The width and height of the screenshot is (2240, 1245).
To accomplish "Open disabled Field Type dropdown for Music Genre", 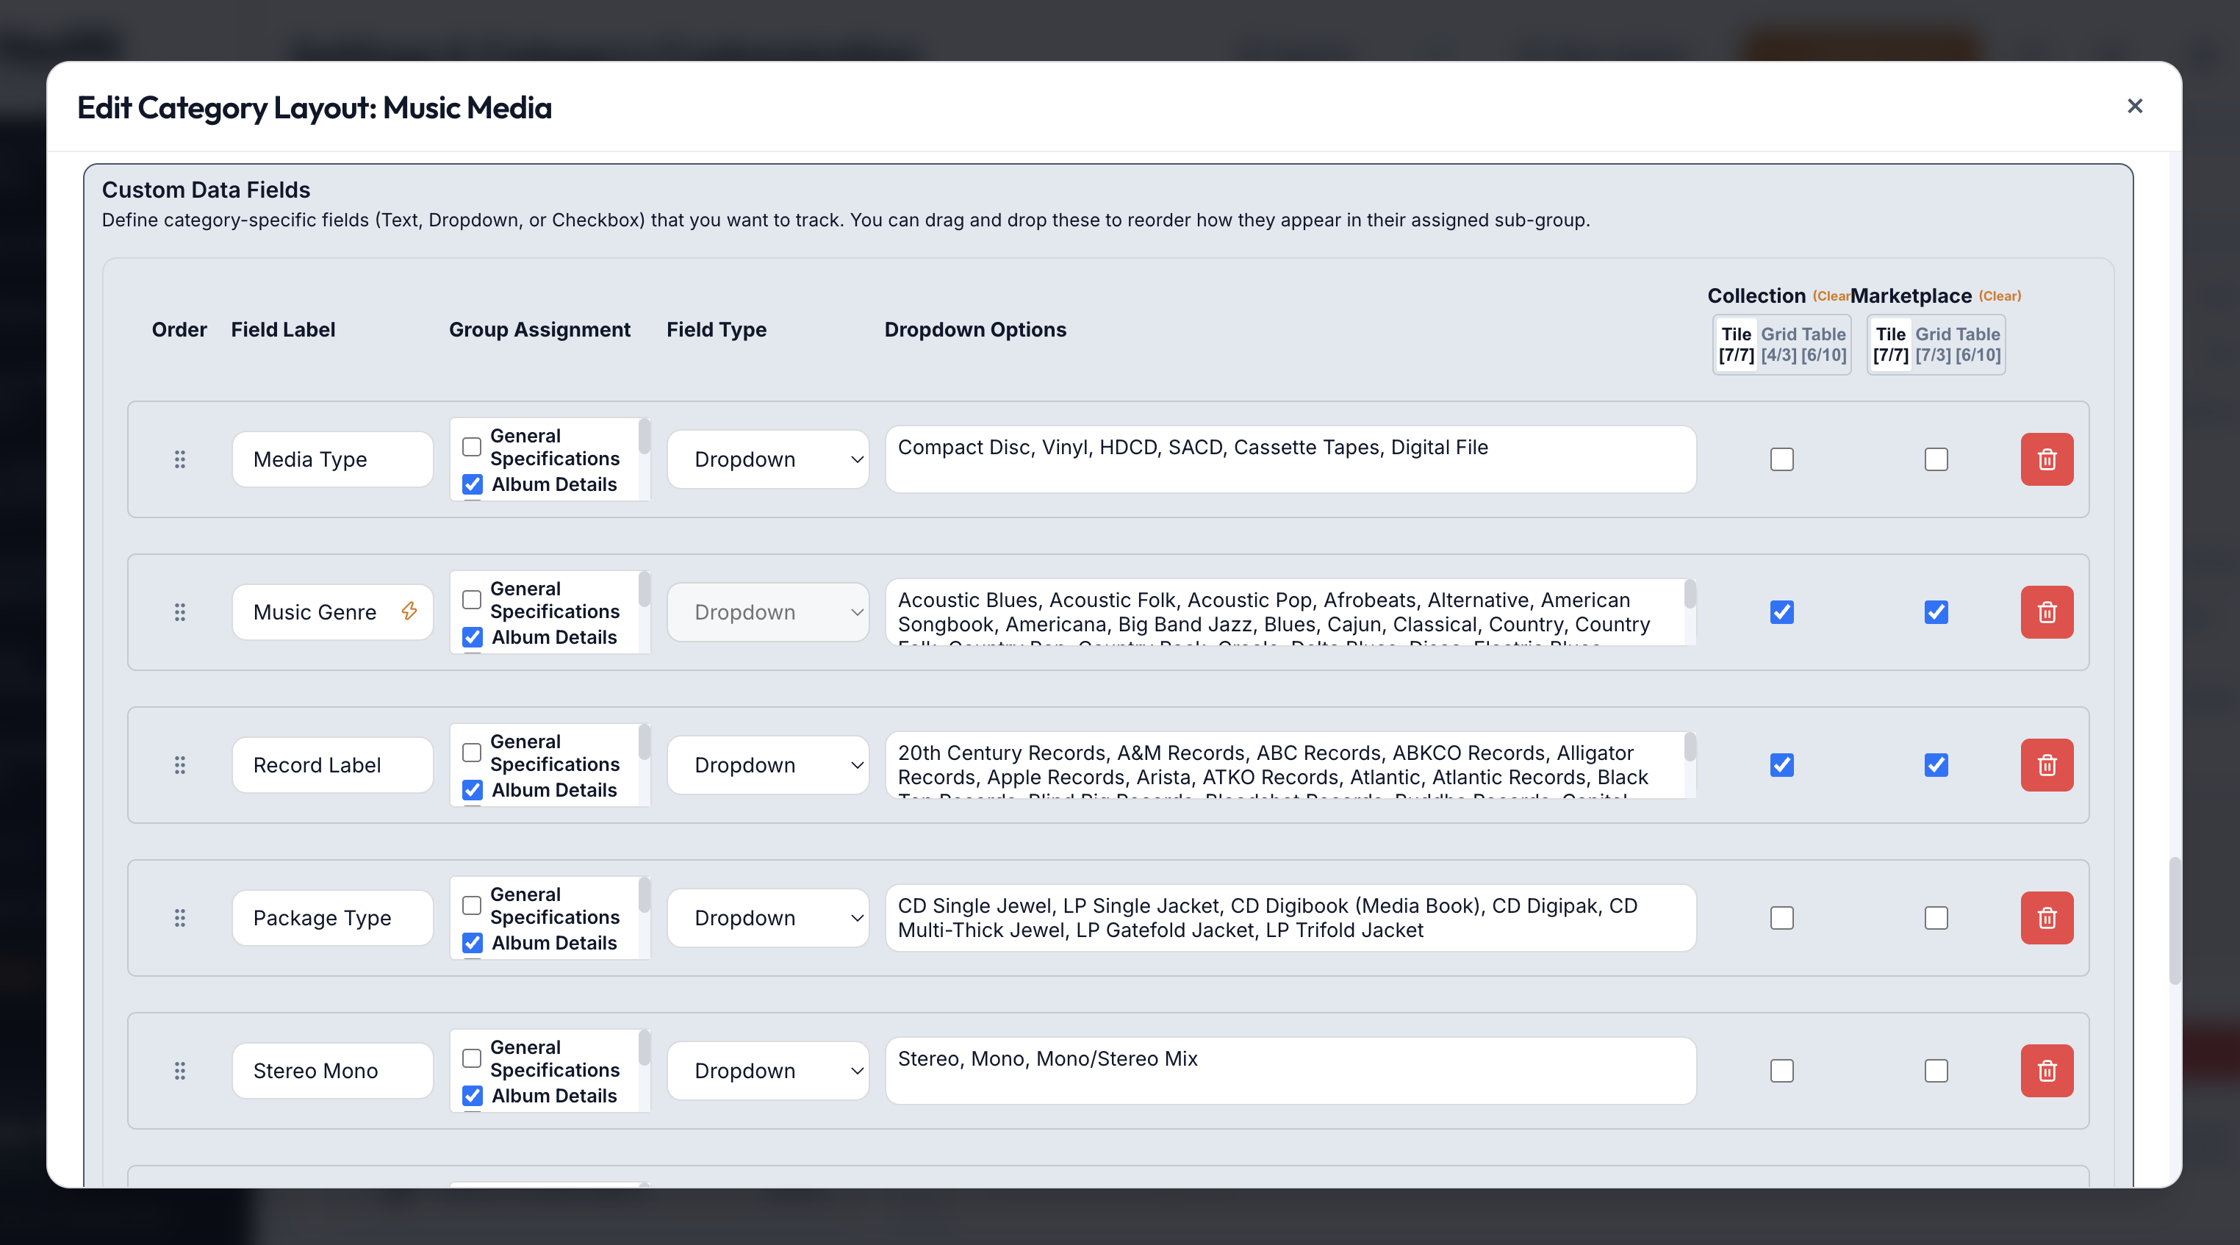I will [768, 612].
